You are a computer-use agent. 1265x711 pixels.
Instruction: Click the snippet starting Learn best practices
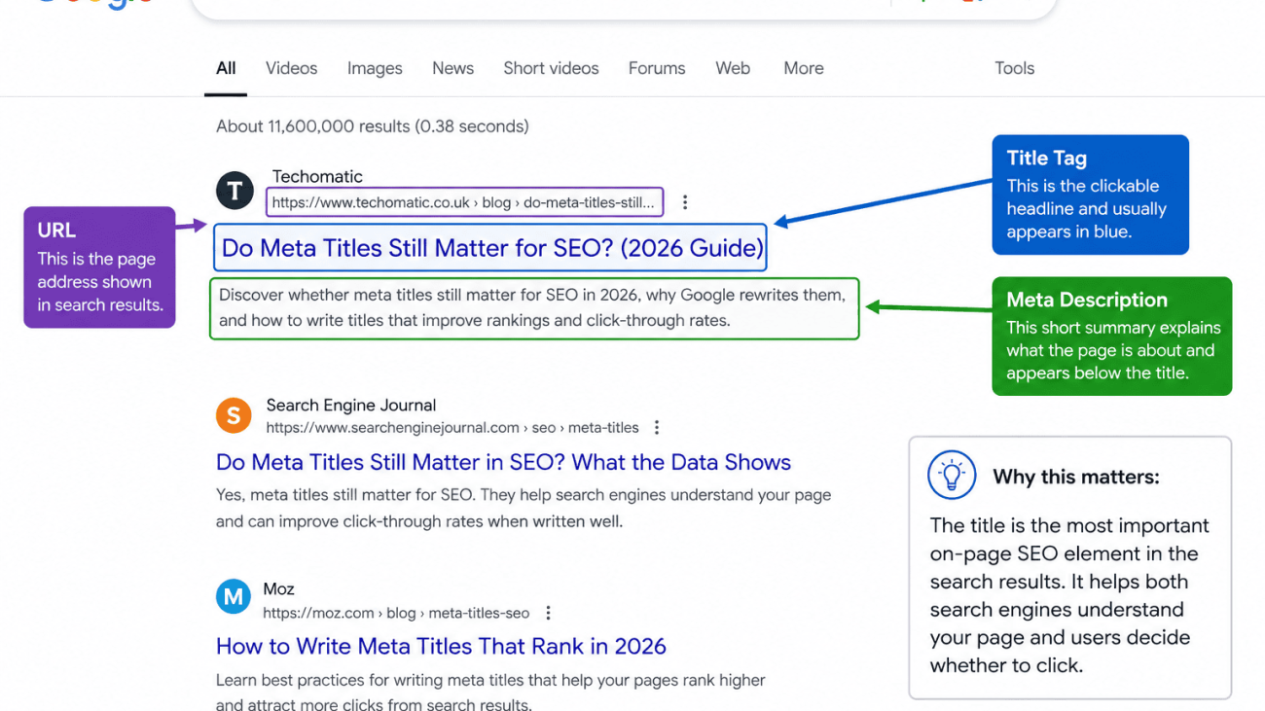[490, 693]
